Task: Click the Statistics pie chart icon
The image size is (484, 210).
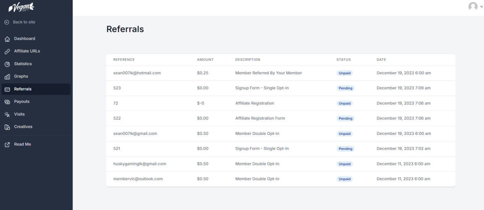Action: [x=7, y=64]
